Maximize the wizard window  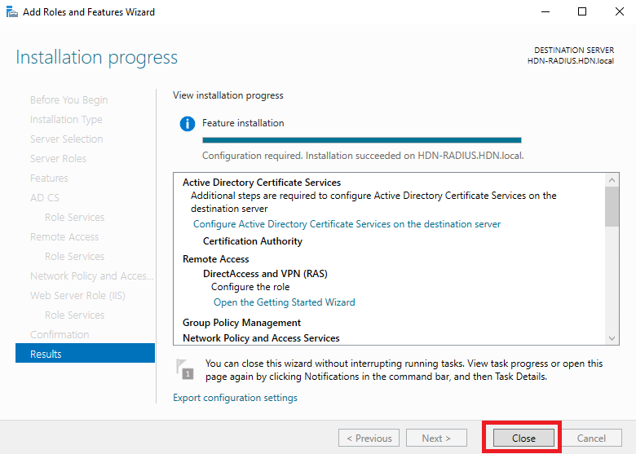(582, 11)
